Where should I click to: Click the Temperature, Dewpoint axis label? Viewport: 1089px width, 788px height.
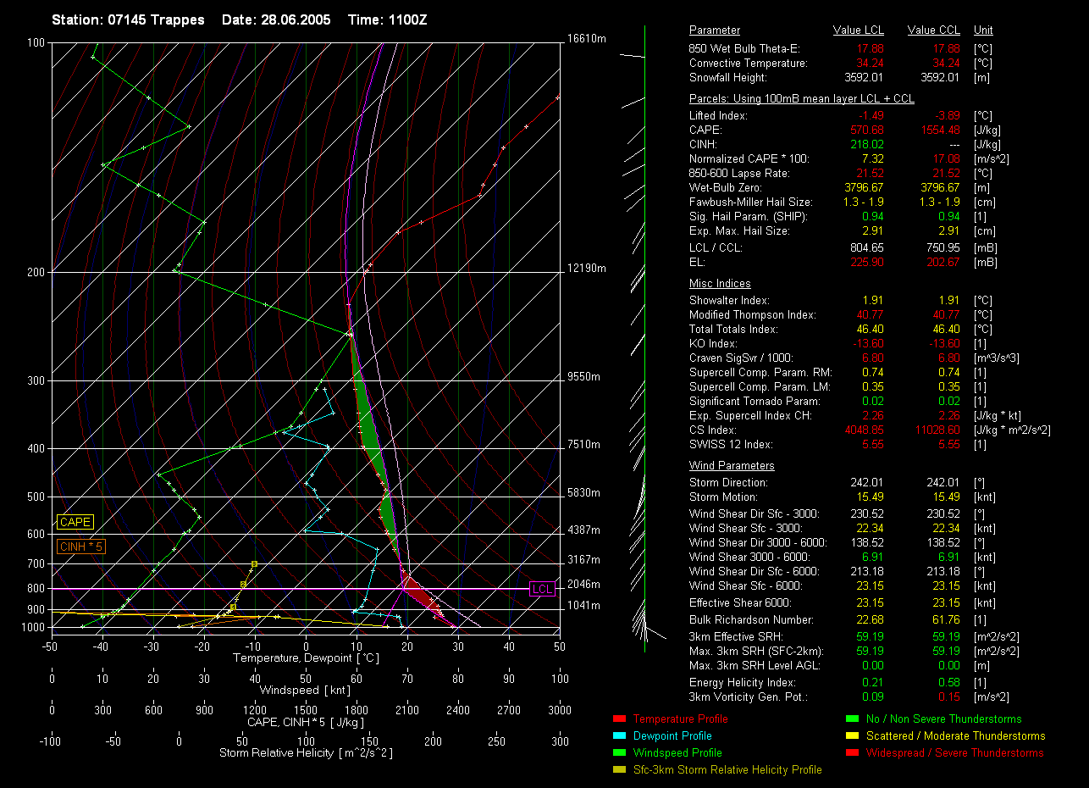[x=306, y=658]
